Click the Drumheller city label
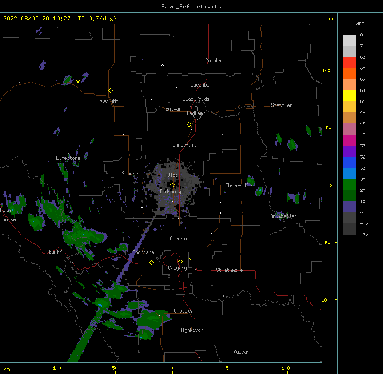 point(283,216)
